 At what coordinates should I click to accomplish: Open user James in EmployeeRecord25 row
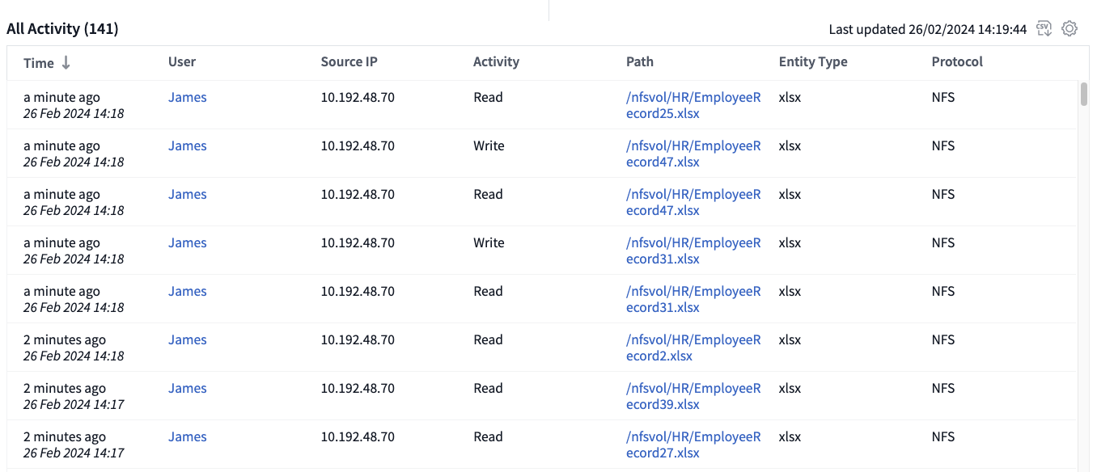188,97
